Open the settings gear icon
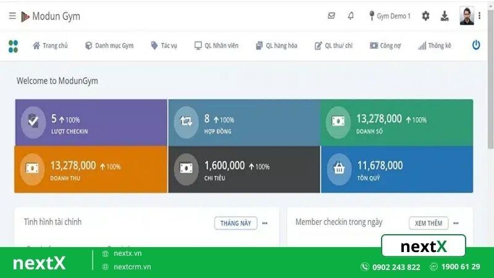This screenshot has height=278, width=494. coord(425,16)
